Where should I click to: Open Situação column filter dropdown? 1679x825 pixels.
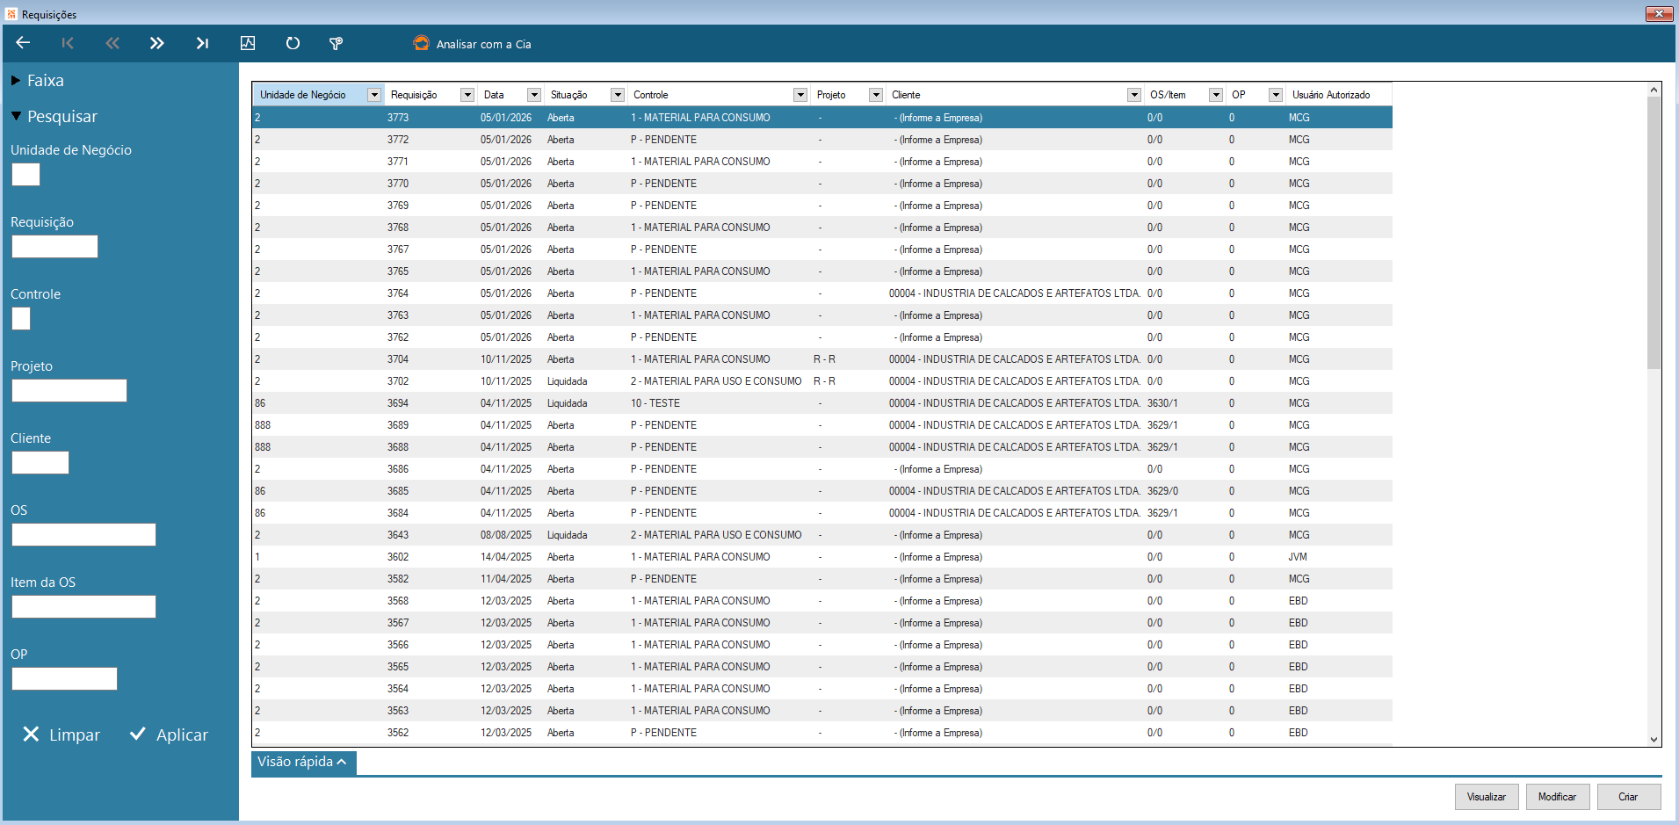tap(618, 95)
